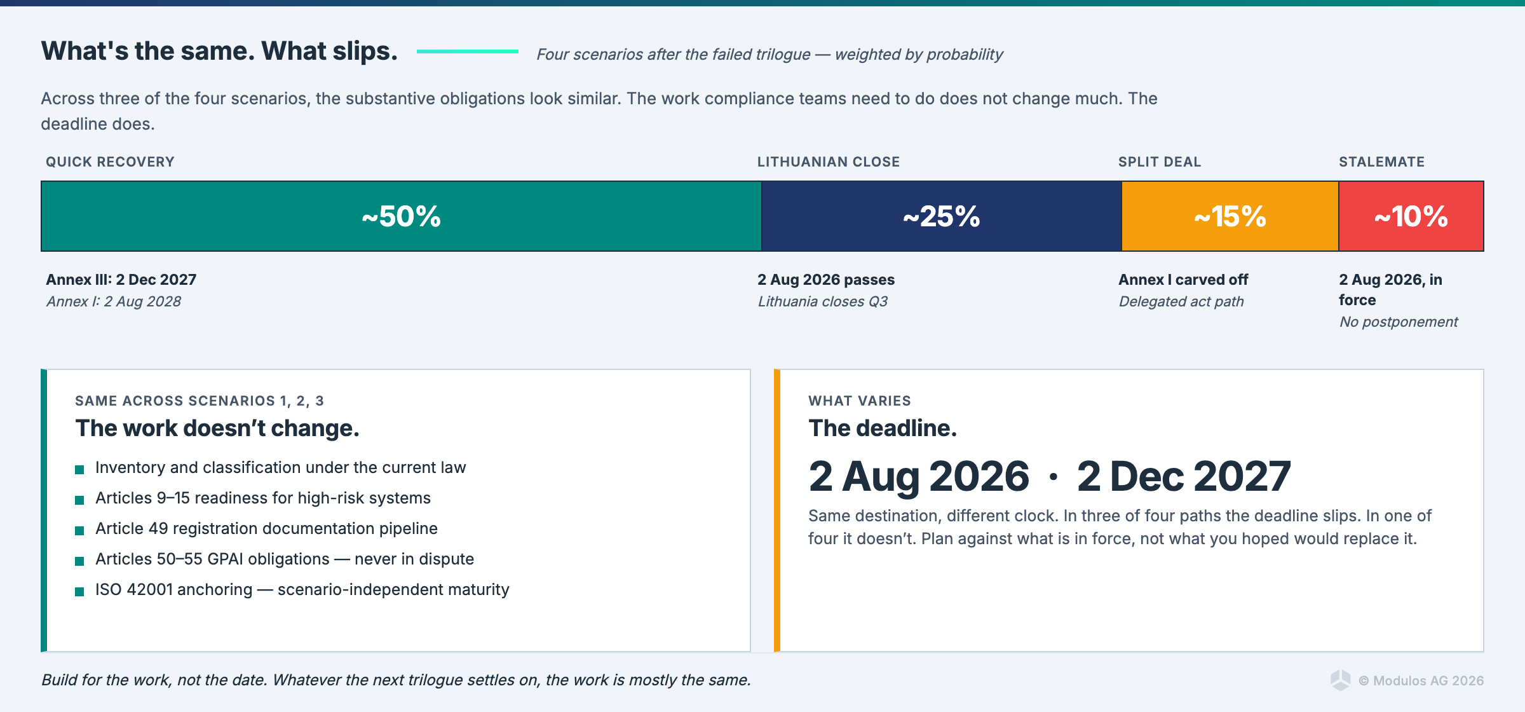The height and width of the screenshot is (712, 1525).
Task: Click the "What's the same. What slips." title
Action: (x=219, y=51)
